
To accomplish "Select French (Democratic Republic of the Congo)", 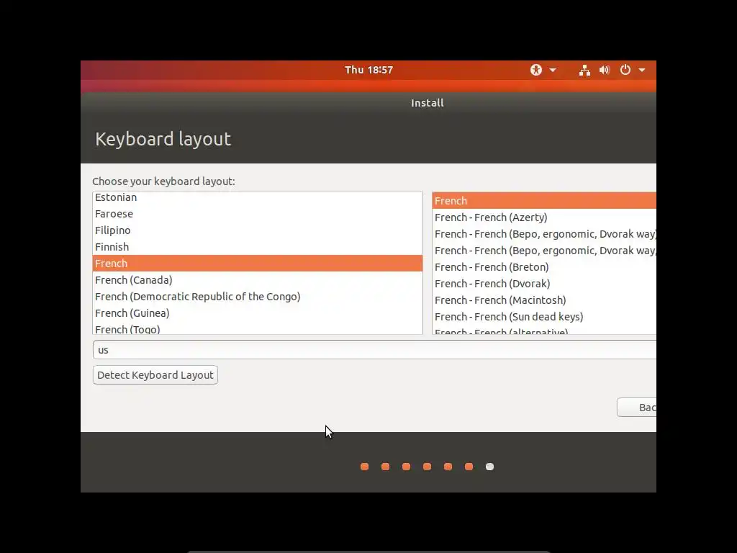I will (x=258, y=297).
